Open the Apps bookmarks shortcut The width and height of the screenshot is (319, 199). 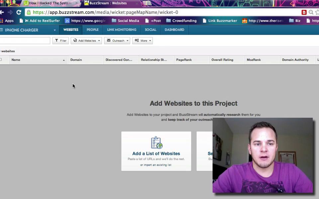(7, 21)
